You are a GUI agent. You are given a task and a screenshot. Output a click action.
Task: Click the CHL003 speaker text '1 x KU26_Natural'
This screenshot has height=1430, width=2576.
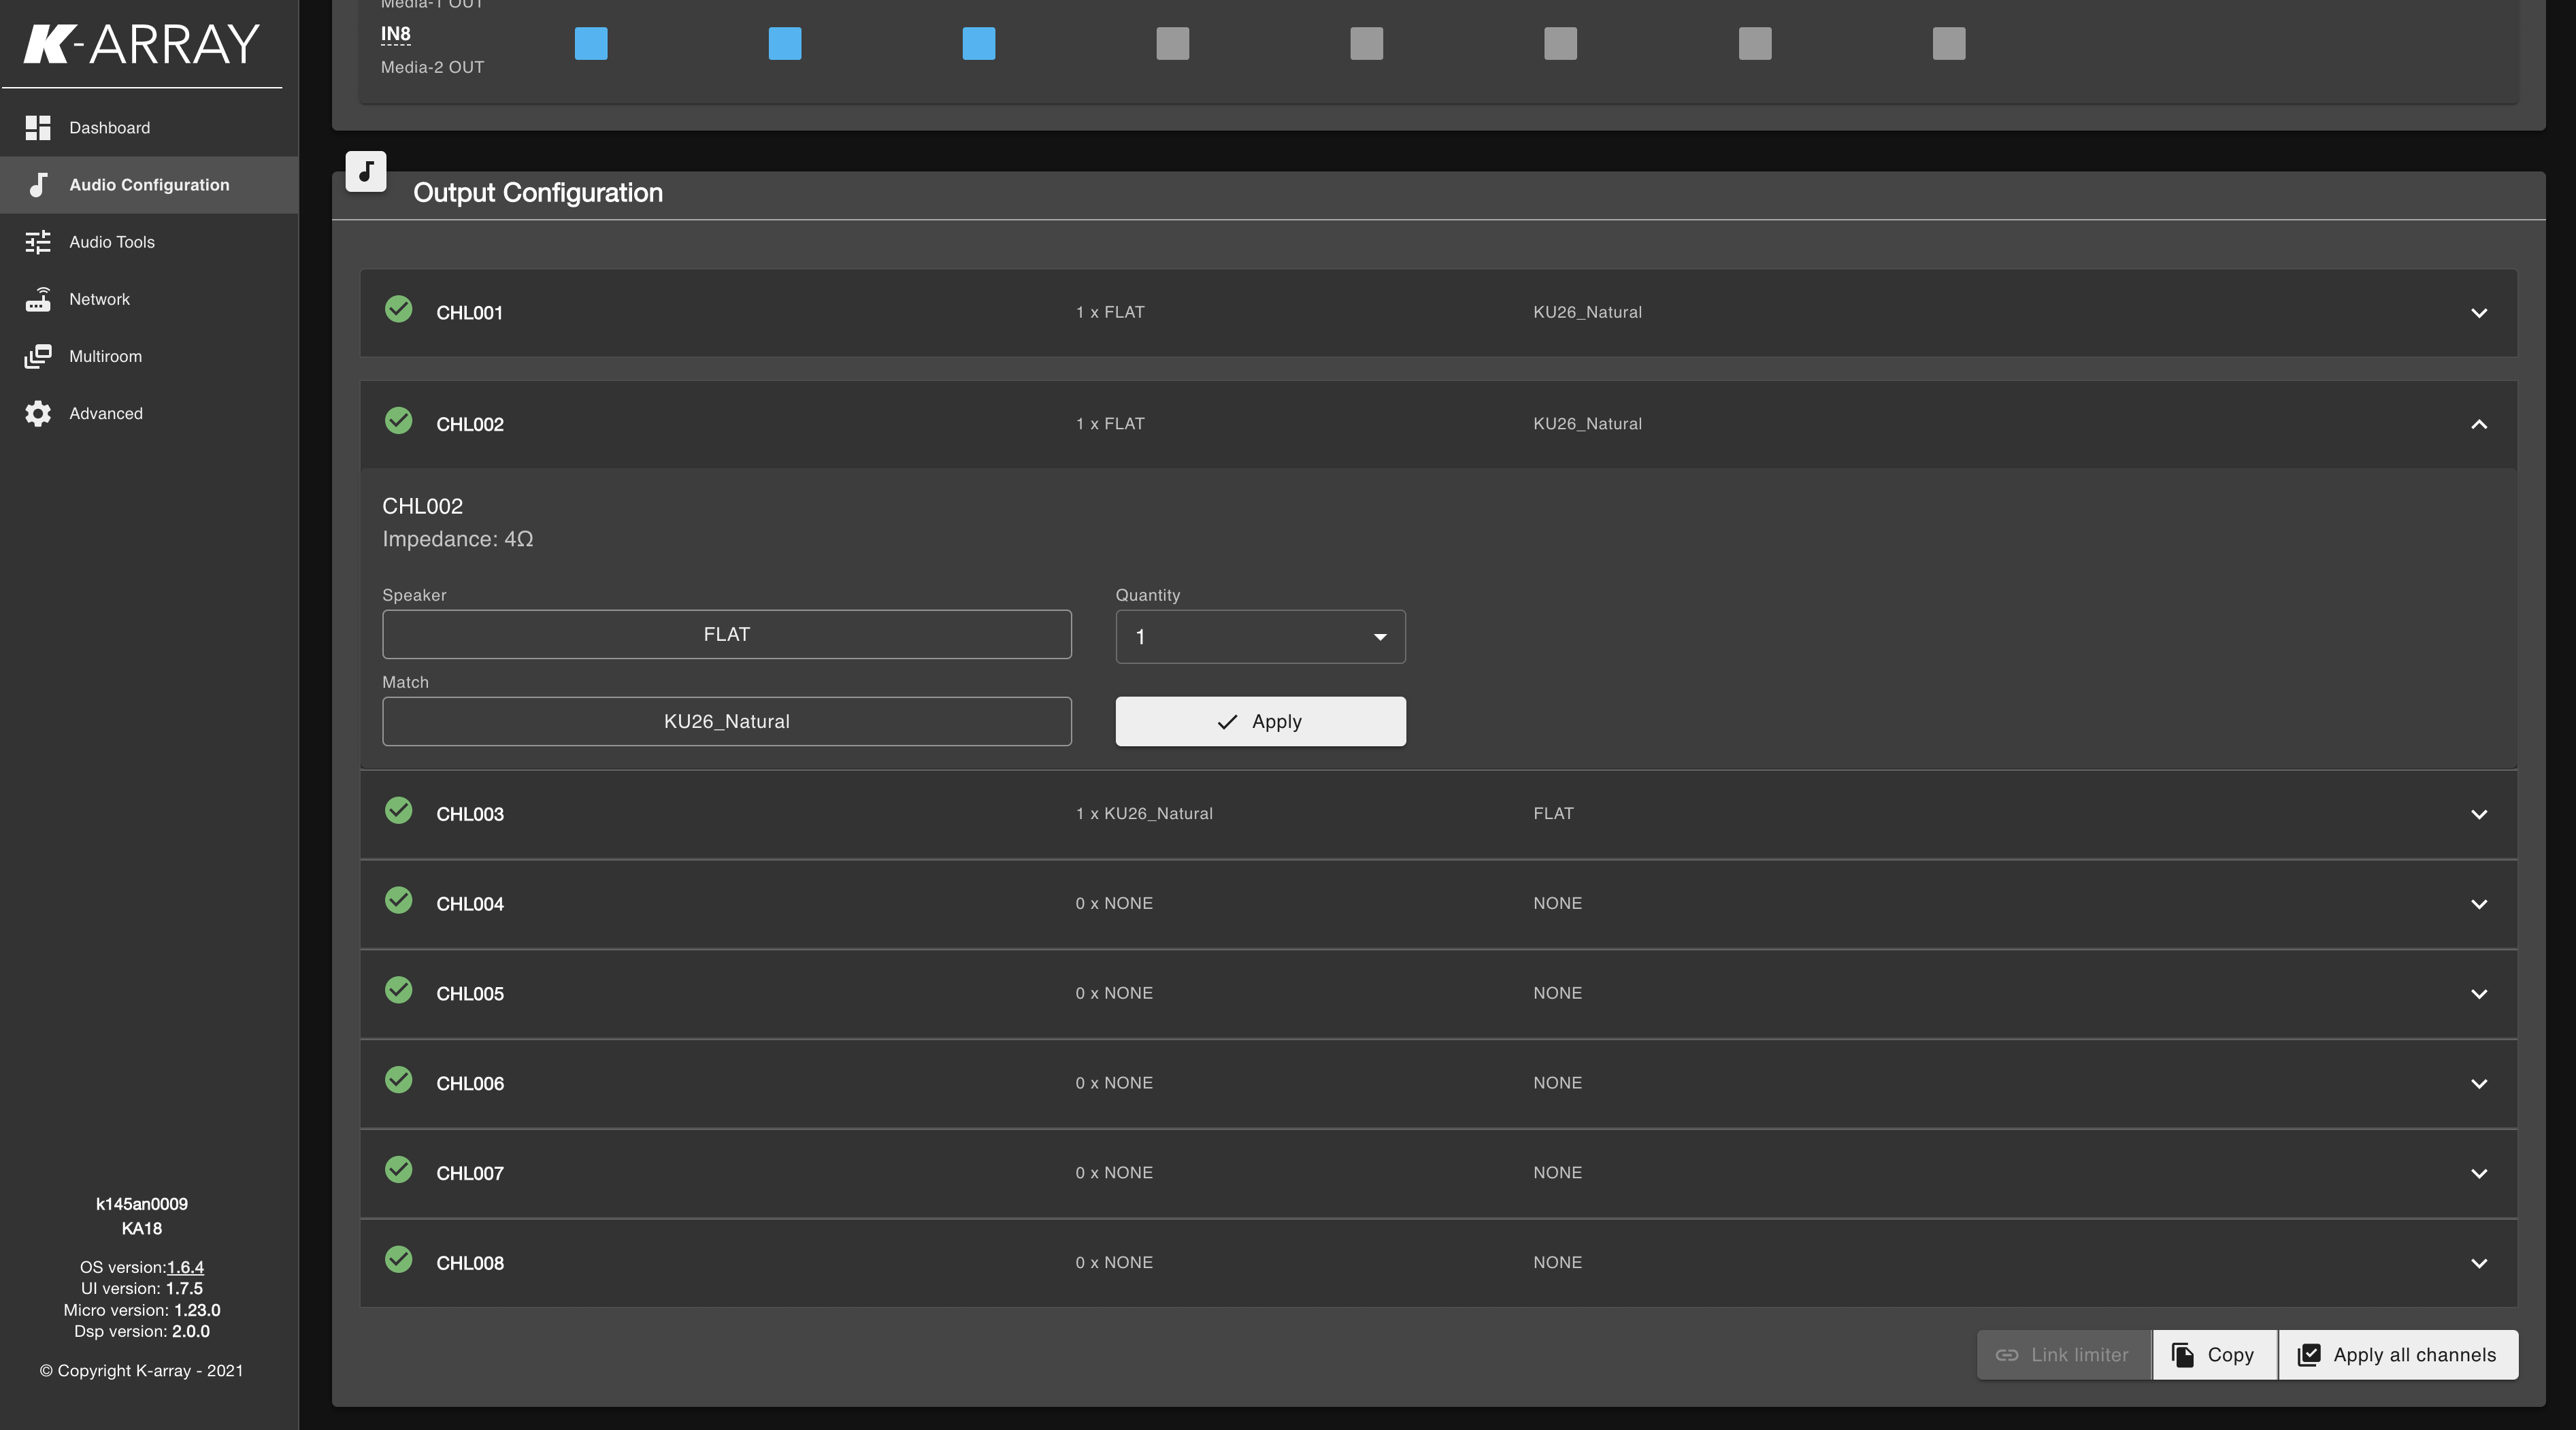click(1144, 814)
